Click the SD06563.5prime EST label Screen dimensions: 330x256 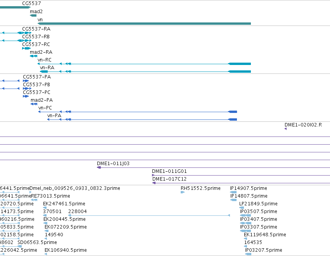(x=37, y=242)
